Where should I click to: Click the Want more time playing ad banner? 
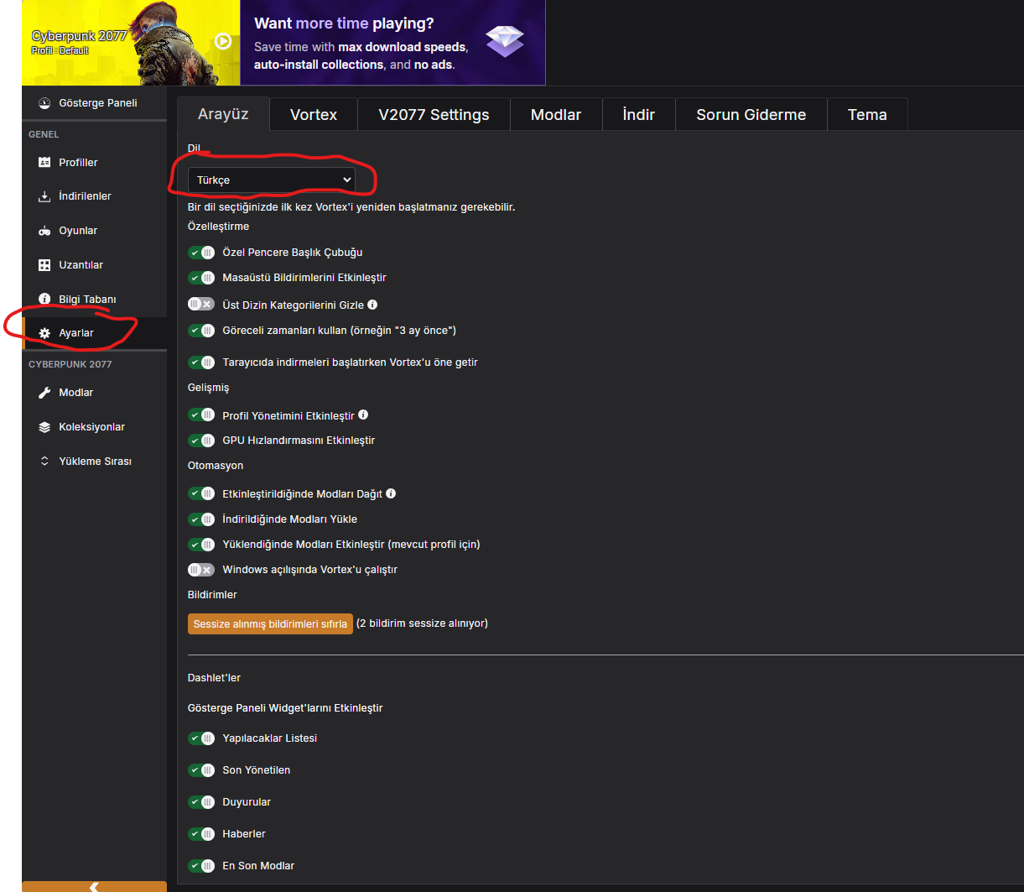pyautogui.click(x=392, y=42)
